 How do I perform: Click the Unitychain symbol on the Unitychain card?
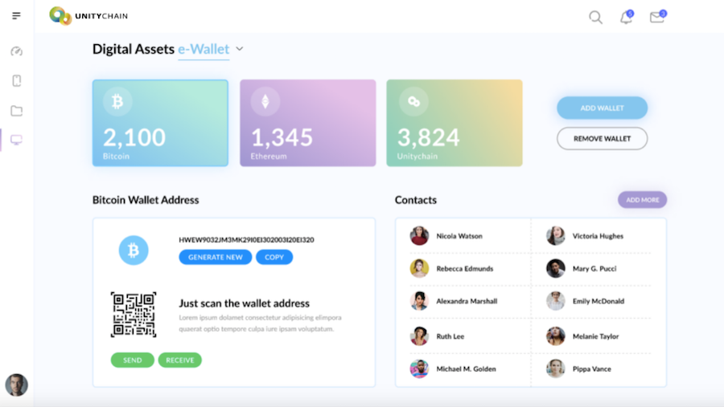point(413,101)
